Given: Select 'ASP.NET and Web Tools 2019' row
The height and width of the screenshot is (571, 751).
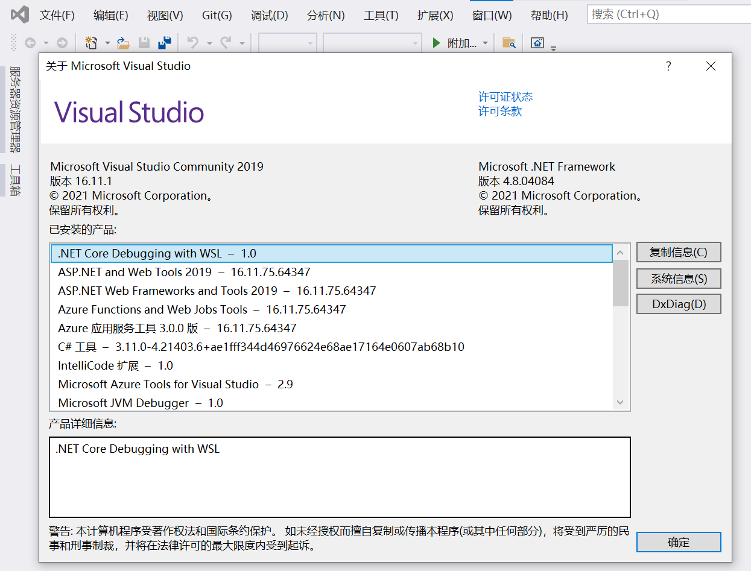Looking at the screenshot, I should pyautogui.click(x=331, y=272).
